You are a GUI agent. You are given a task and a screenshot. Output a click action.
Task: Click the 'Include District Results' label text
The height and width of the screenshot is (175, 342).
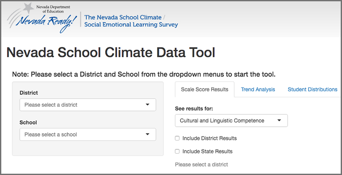pyautogui.click(x=209, y=138)
